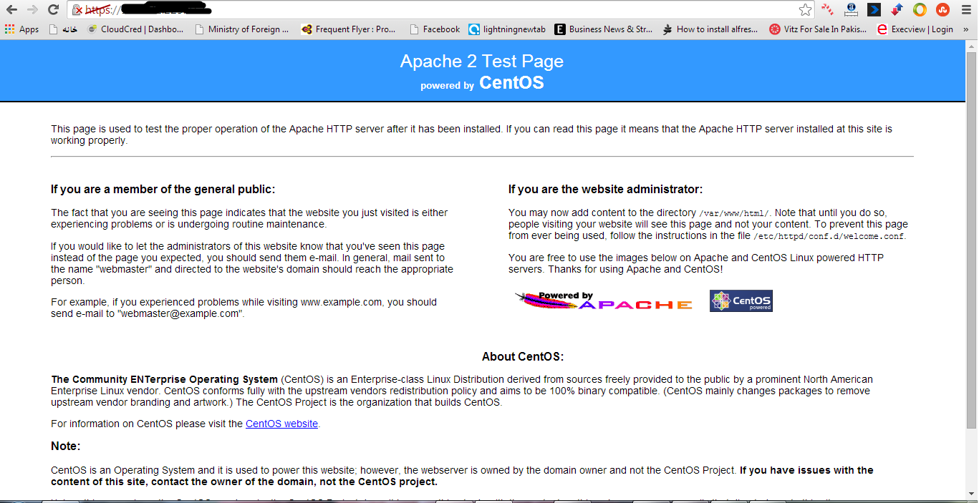Open the StumbleUpon extension icon

942,9
